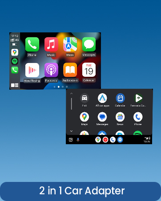The width and height of the screenshot is (161, 201).
Task: Tap the 17:12 clock in CarPlay
Action: click(15, 36)
